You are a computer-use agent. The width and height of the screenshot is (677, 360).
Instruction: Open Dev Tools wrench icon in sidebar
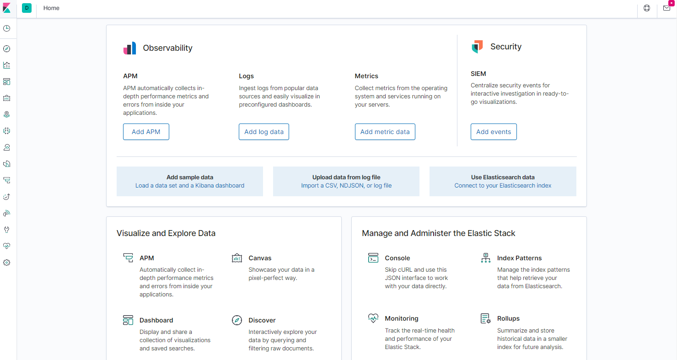tap(7, 230)
